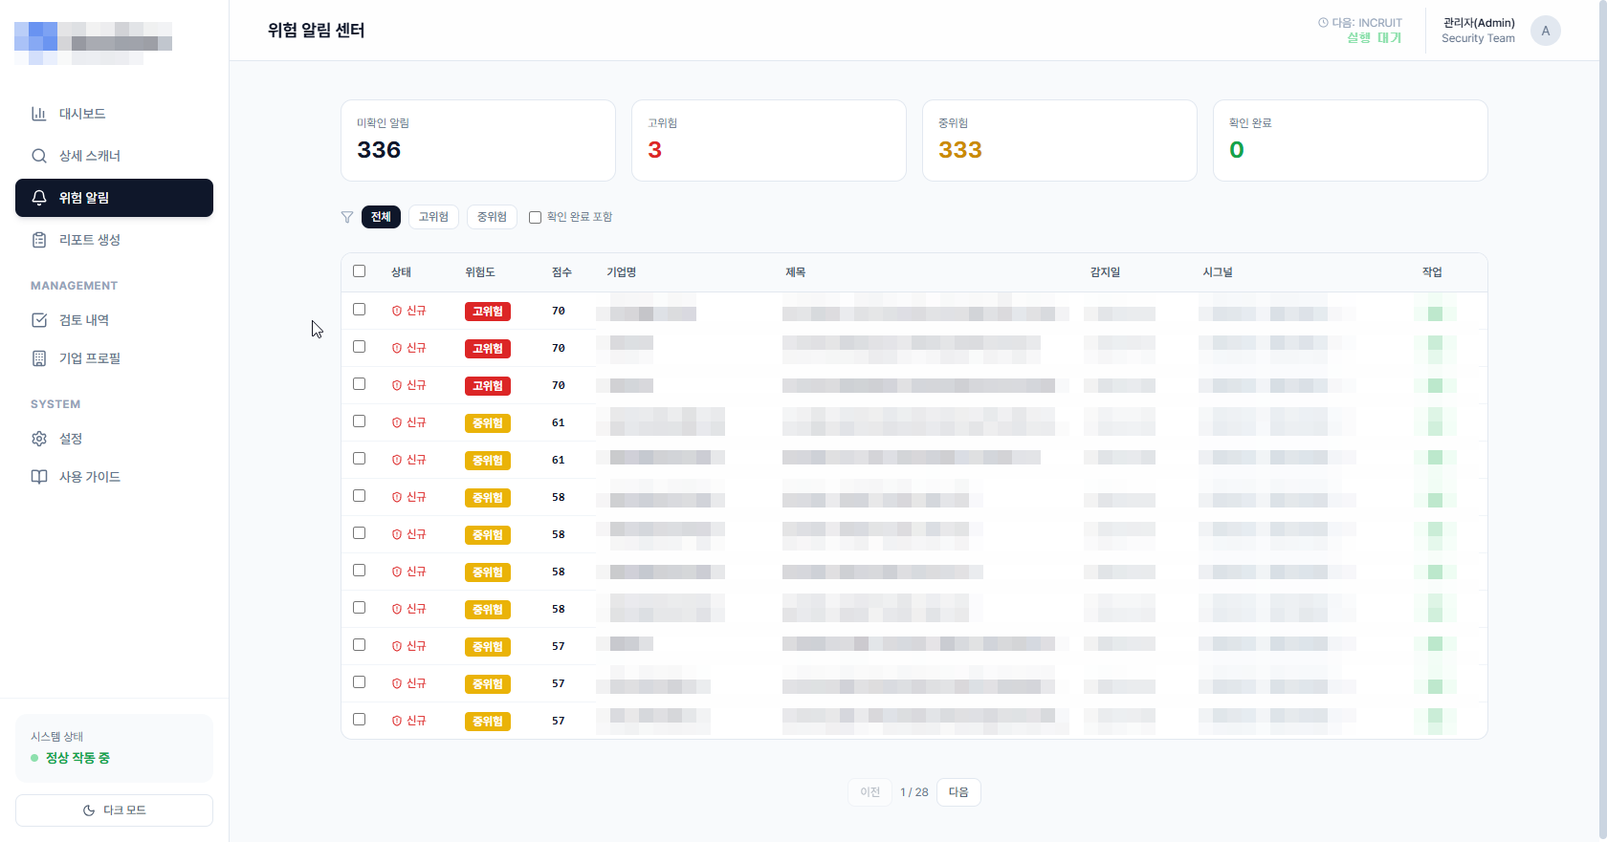Open the 기업 프로필 building icon
The height and width of the screenshot is (842, 1607).
point(39,358)
